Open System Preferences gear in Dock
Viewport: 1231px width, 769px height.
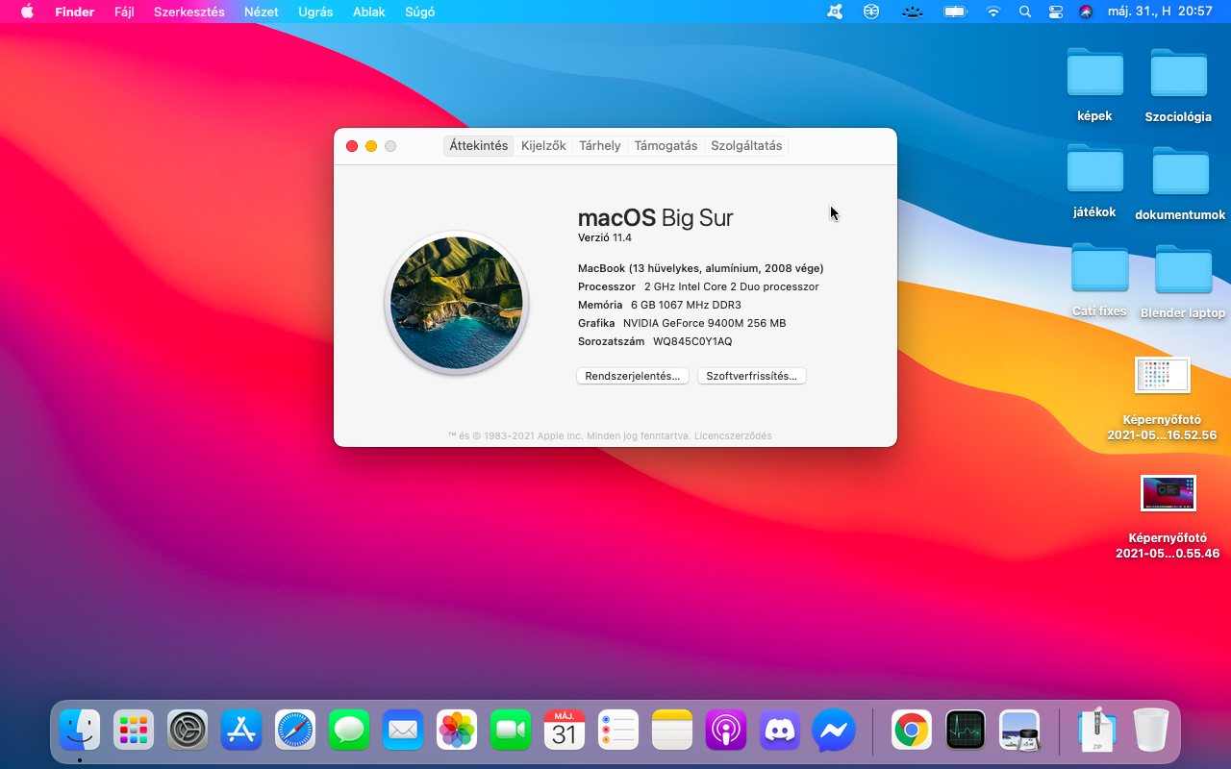[188, 731]
